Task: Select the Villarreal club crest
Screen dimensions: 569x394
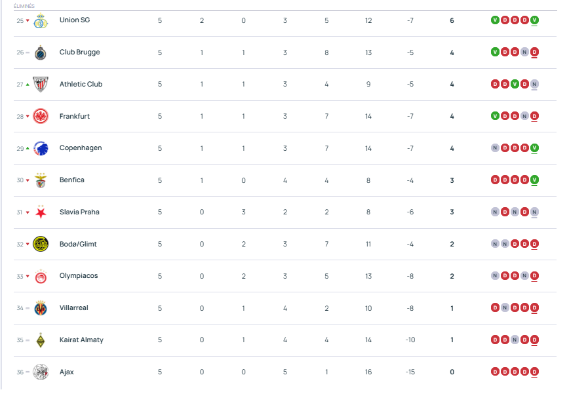Action: click(x=41, y=307)
